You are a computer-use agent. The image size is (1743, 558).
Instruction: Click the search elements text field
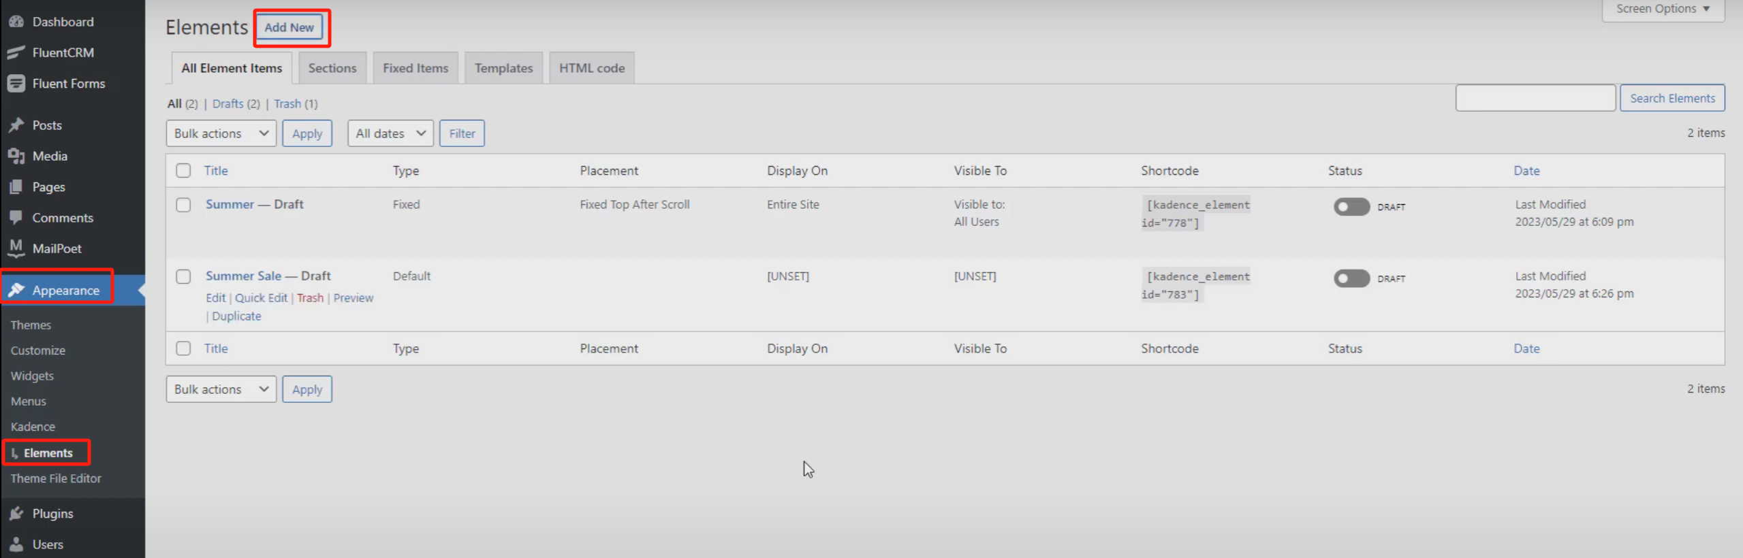pos(1535,98)
